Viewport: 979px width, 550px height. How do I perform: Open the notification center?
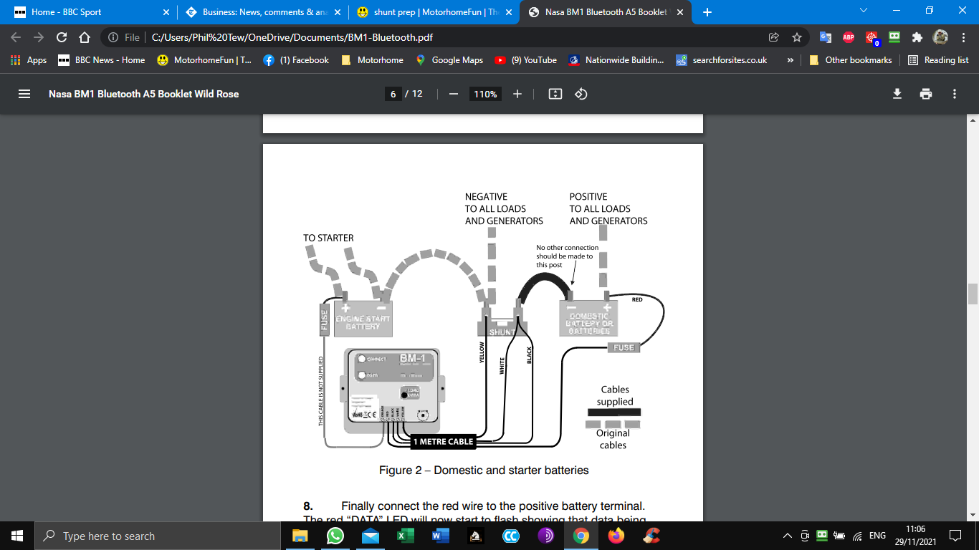click(955, 536)
